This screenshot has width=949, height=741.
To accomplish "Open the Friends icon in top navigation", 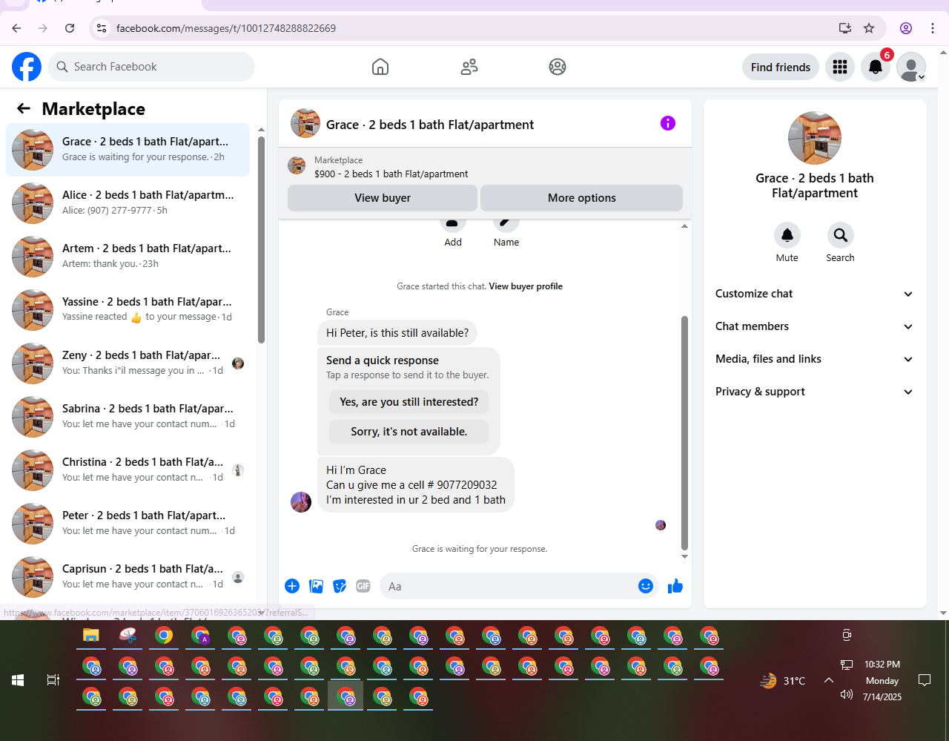I will click(x=469, y=67).
